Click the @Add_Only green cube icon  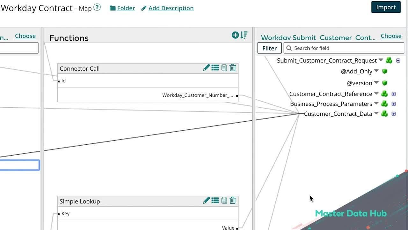(385, 71)
